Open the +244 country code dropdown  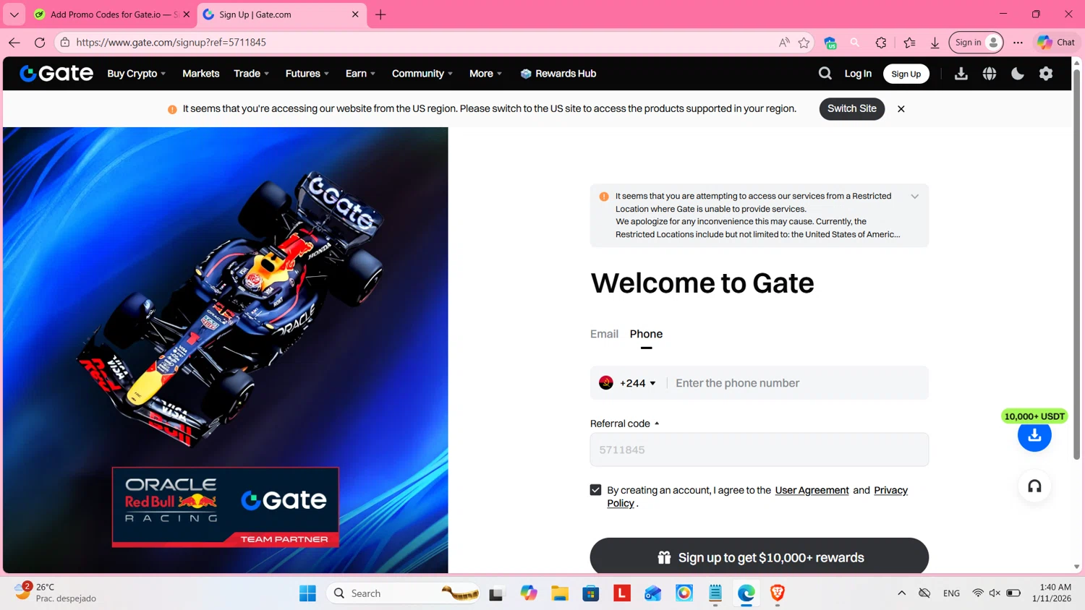click(x=627, y=383)
